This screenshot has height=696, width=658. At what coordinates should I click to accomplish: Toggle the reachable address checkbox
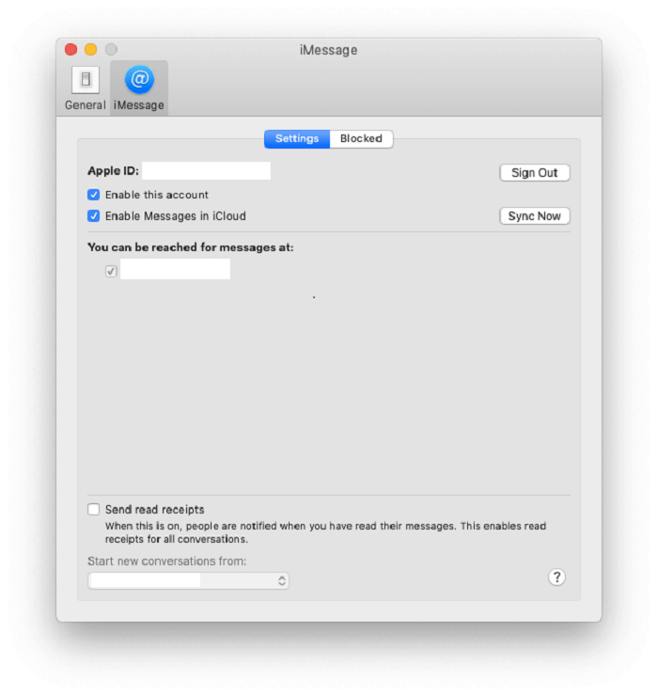[x=111, y=271]
